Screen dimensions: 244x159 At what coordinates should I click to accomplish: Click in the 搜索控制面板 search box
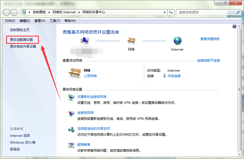point(206,12)
